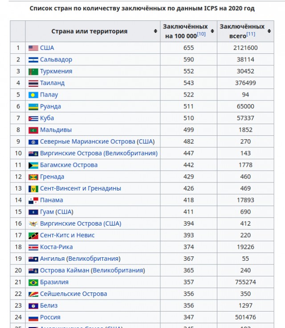Click the Maldives flag icon
Viewport: 285px width, 328px height.
[x=33, y=130]
